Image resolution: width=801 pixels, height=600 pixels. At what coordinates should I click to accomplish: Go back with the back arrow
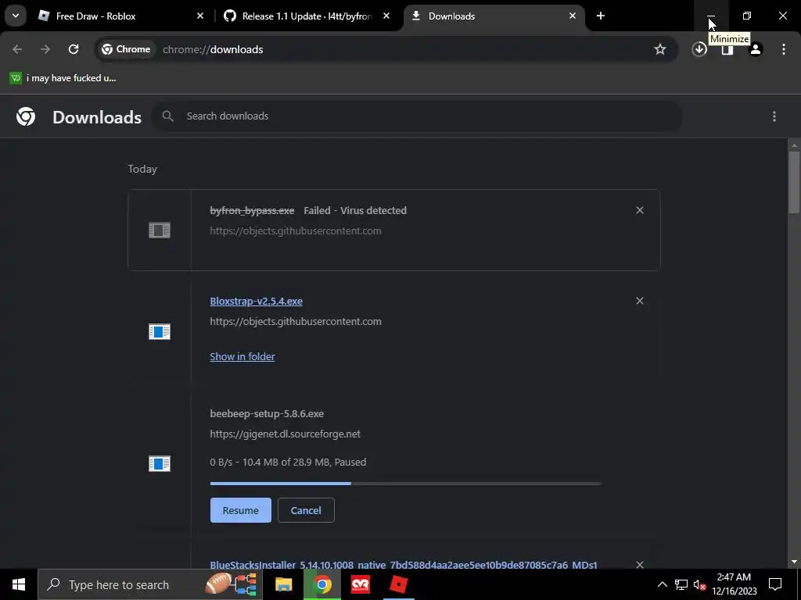[17, 49]
